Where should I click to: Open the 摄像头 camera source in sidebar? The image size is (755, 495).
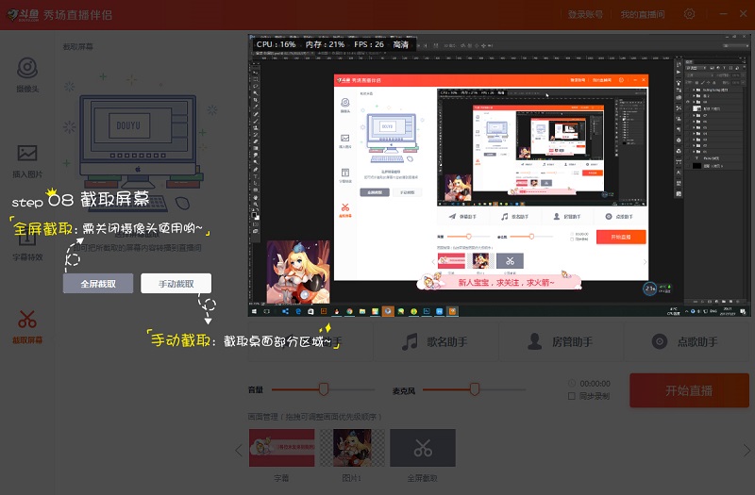[27, 74]
